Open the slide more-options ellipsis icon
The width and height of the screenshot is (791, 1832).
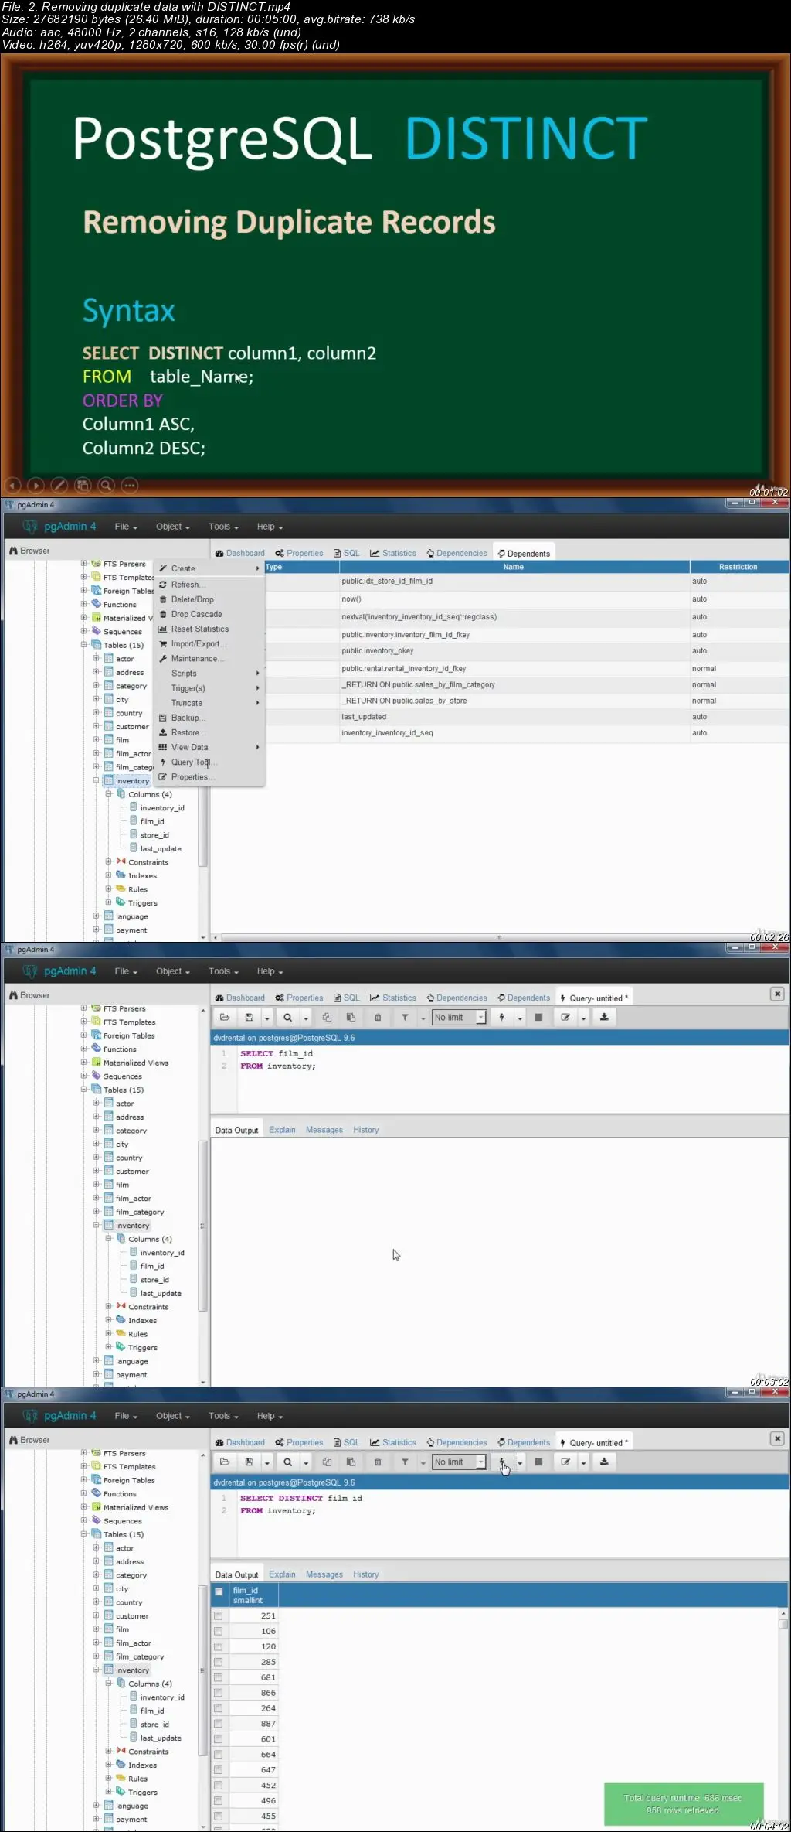(130, 486)
